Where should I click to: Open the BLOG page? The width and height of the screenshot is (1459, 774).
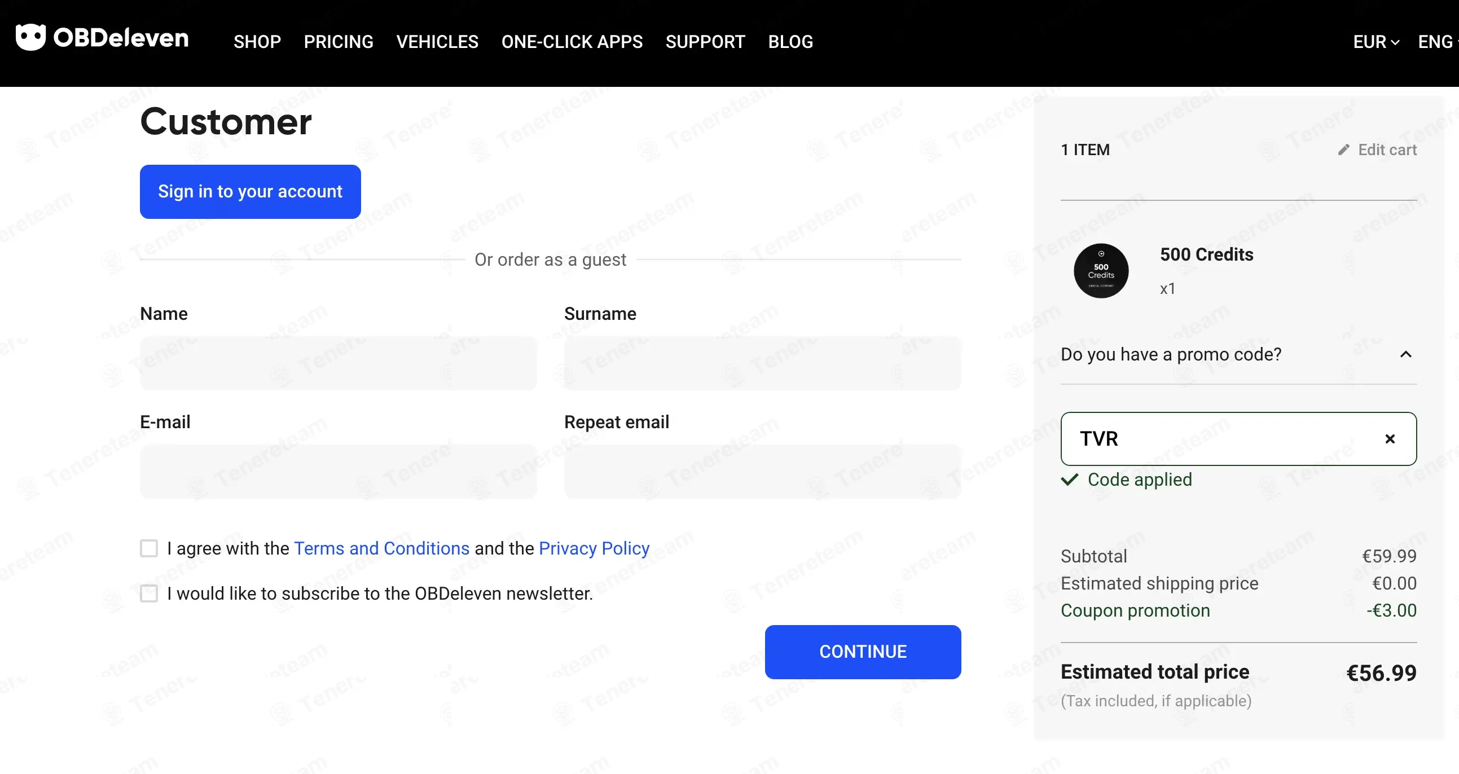[x=790, y=42]
